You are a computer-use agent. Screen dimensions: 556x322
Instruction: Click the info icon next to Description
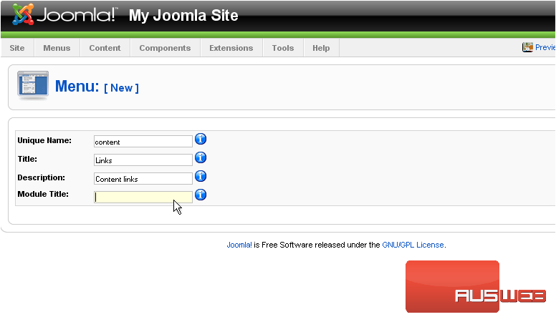(x=201, y=176)
